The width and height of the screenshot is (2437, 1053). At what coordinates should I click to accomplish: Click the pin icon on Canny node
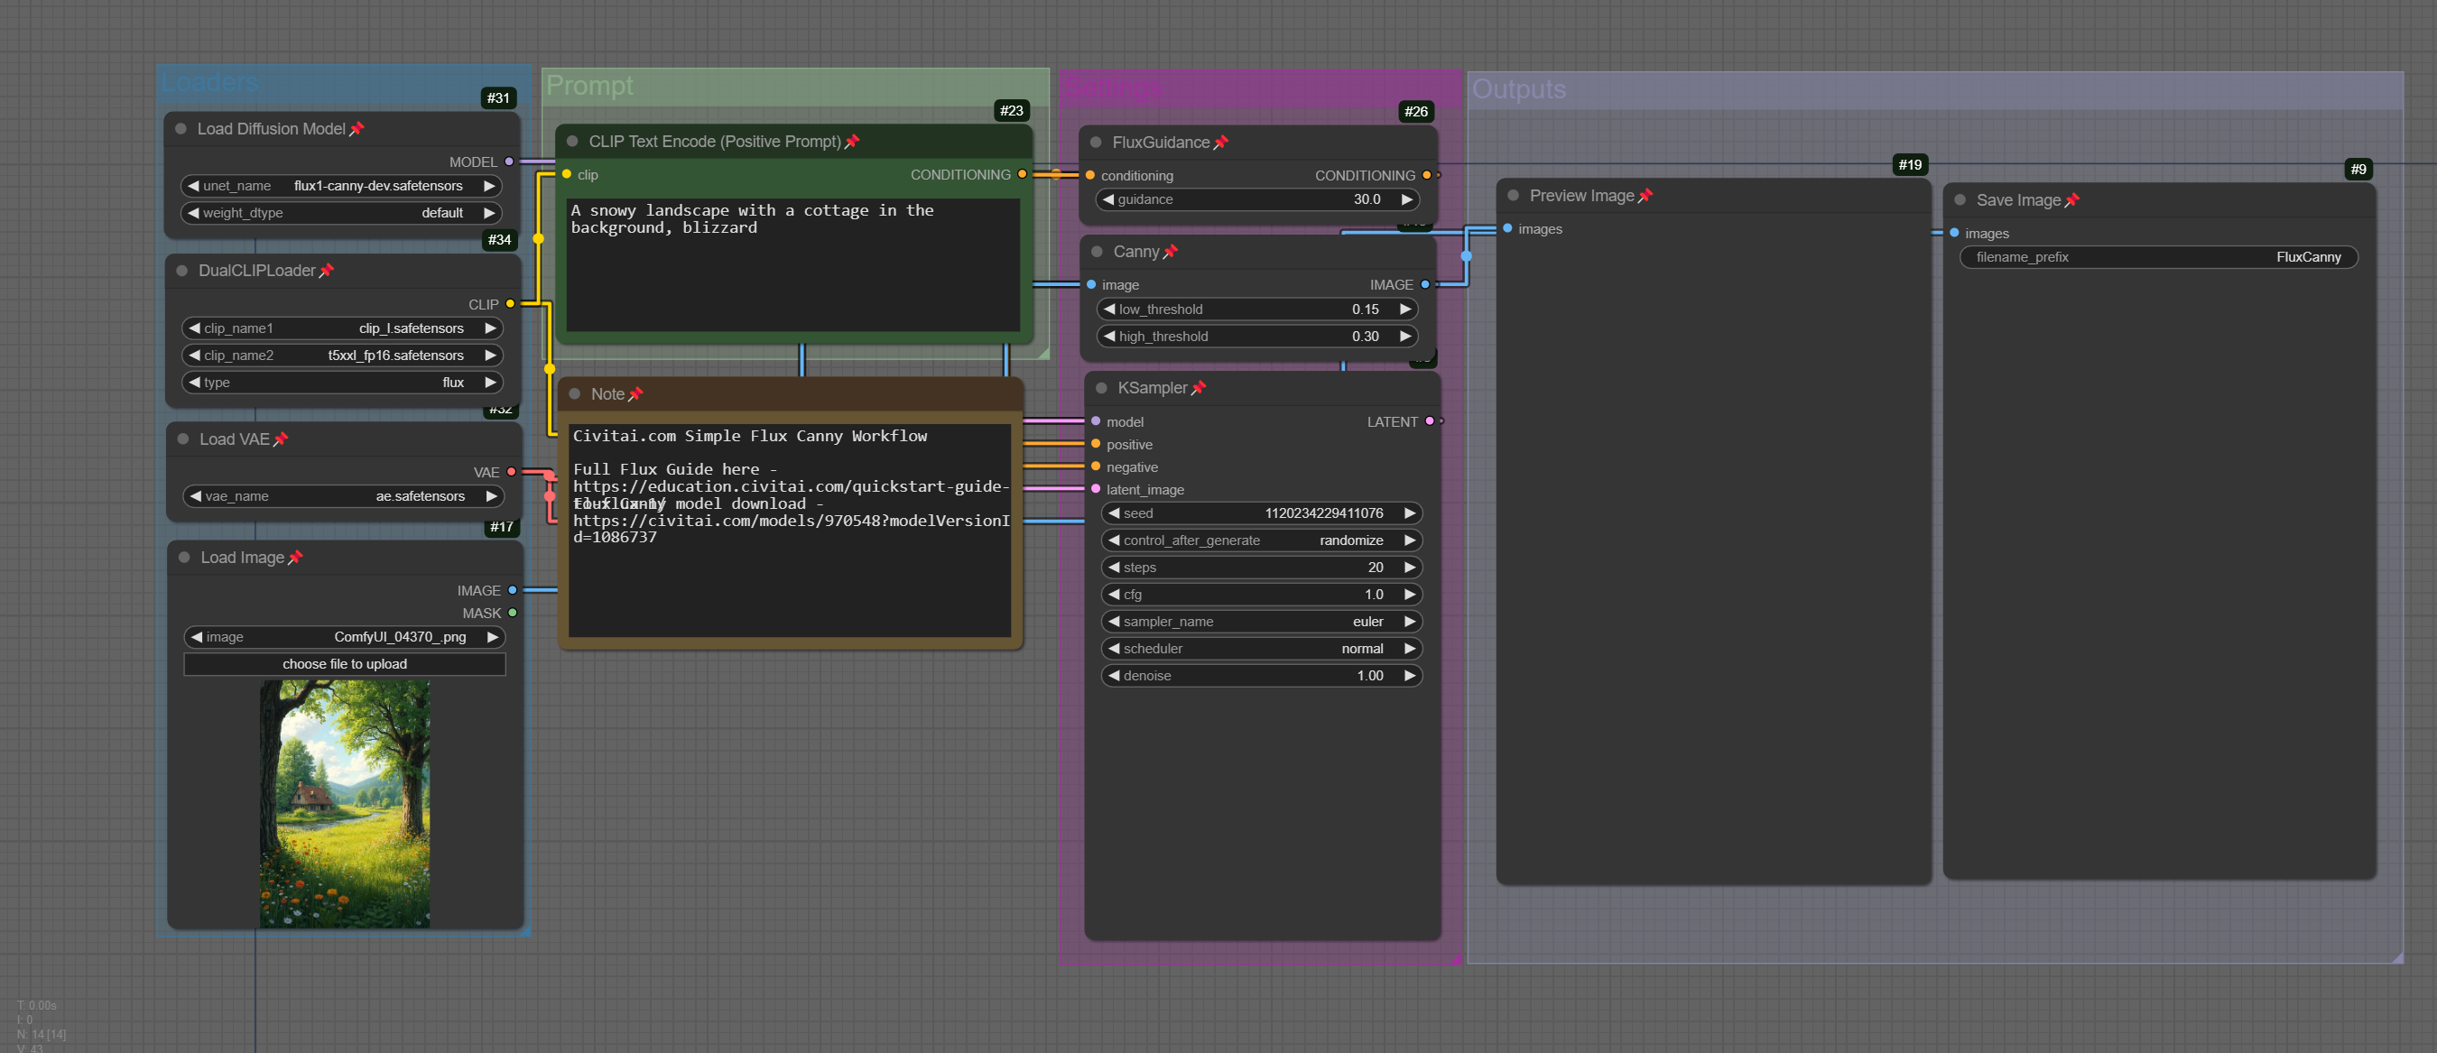click(x=1171, y=252)
